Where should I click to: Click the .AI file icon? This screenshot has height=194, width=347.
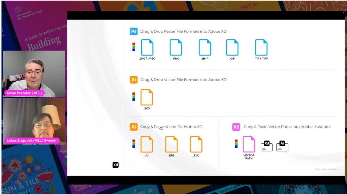coord(147,144)
